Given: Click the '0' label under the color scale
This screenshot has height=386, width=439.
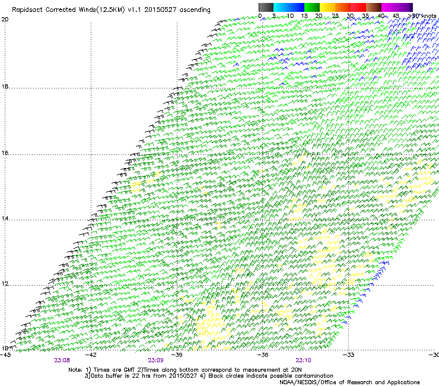Looking at the screenshot, I should [260, 16].
